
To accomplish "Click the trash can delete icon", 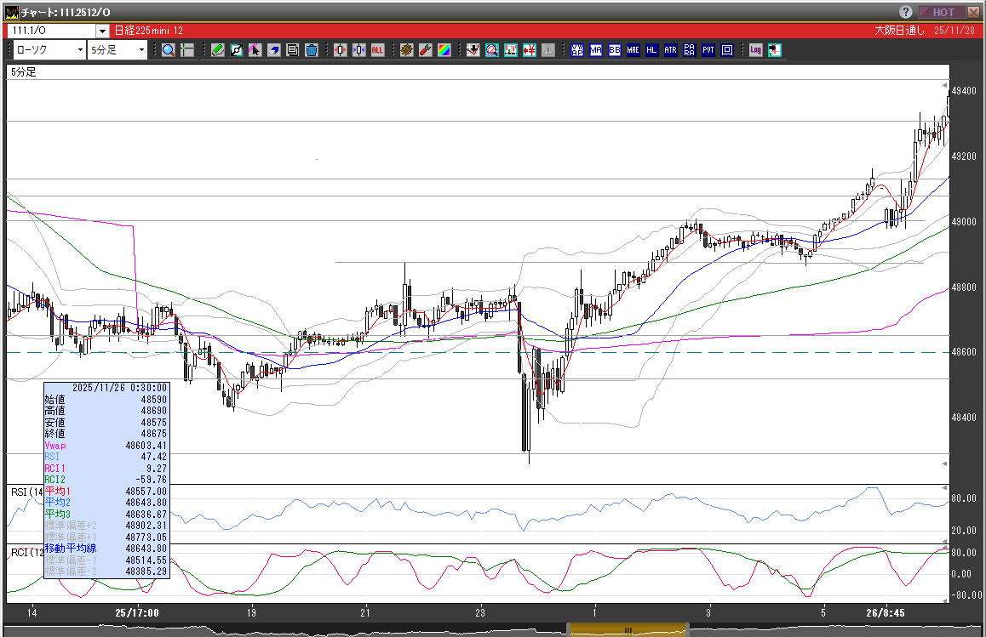I will click(312, 50).
